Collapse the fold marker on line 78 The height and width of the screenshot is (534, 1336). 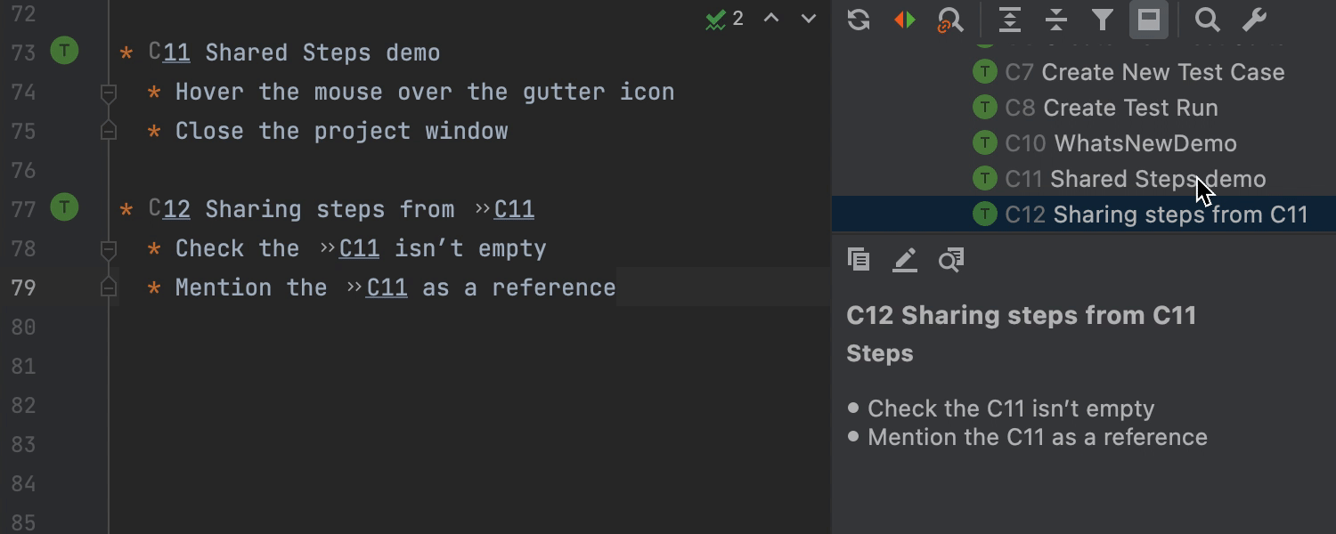(109, 248)
